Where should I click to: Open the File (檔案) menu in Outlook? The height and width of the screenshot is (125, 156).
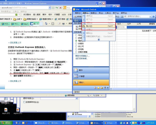pyautogui.click(x=78, y=13)
